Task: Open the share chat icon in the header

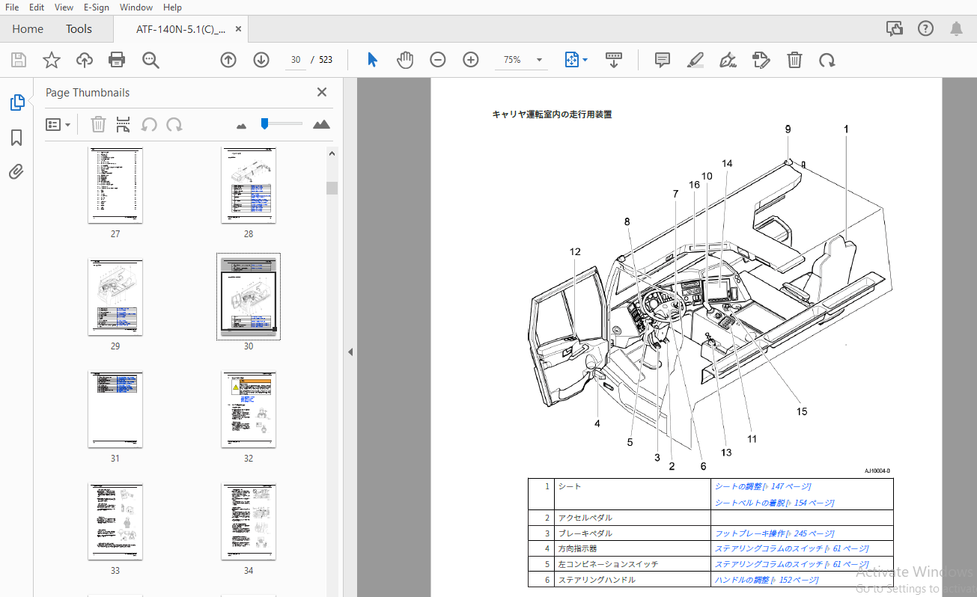Action: [895, 28]
